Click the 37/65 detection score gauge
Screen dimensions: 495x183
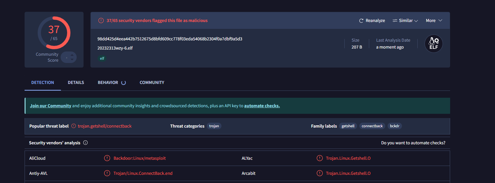(x=54, y=33)
